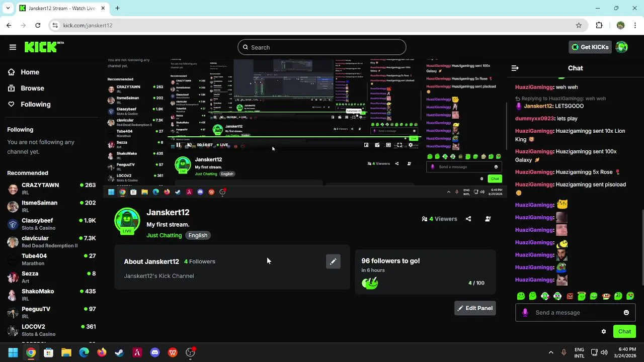
Task: Insert the first green smiley emote
Action: [x=521, y=296]
